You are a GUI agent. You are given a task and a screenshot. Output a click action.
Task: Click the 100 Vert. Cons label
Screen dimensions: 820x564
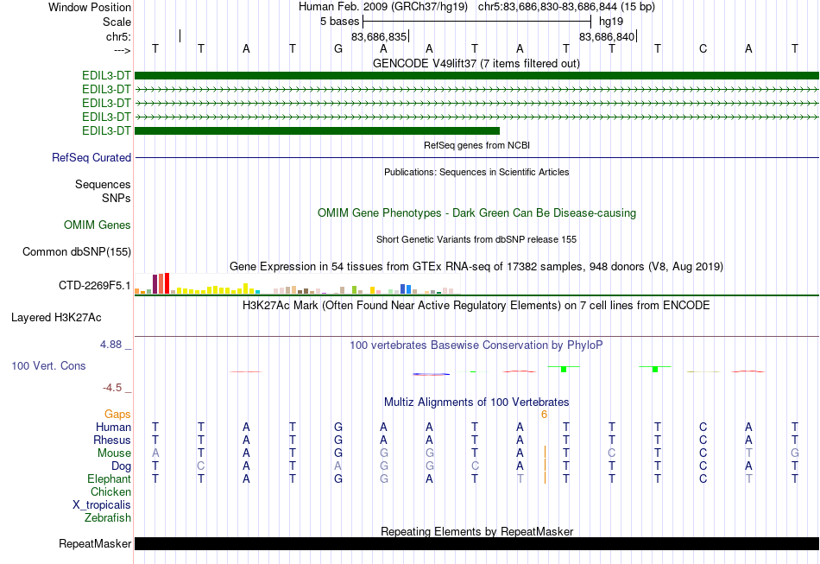click(48, 365)
